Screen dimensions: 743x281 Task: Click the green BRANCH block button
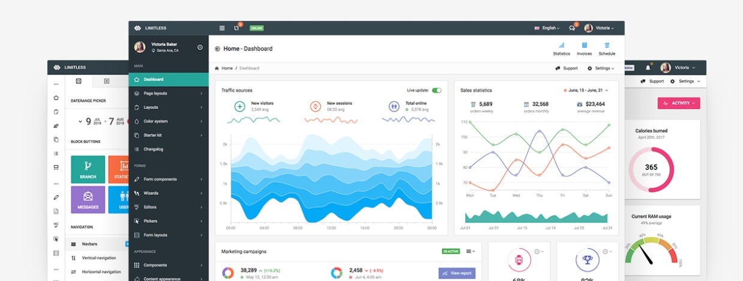click(88, 170)
